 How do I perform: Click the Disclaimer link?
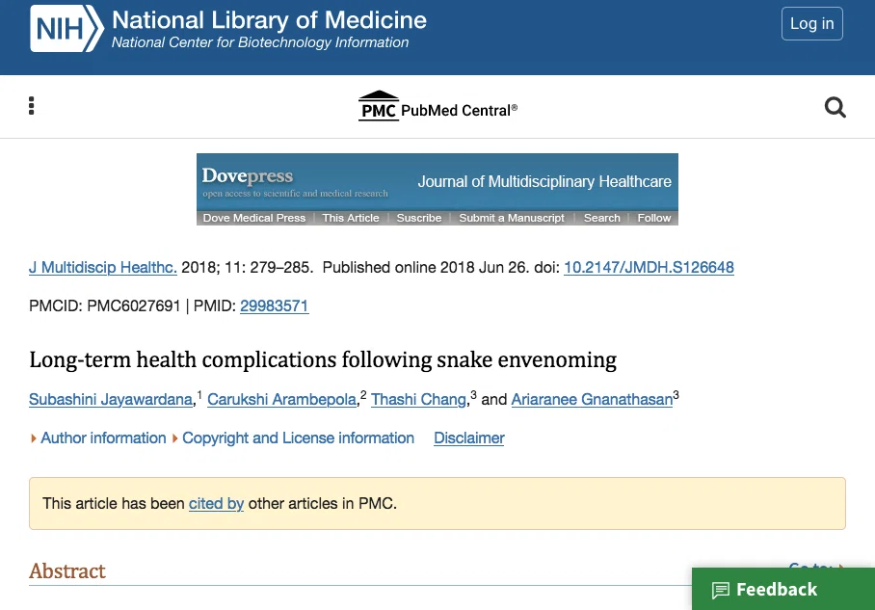point(469,438)
